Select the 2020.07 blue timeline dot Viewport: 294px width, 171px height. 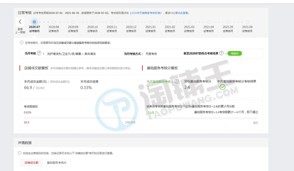point(34,22)
